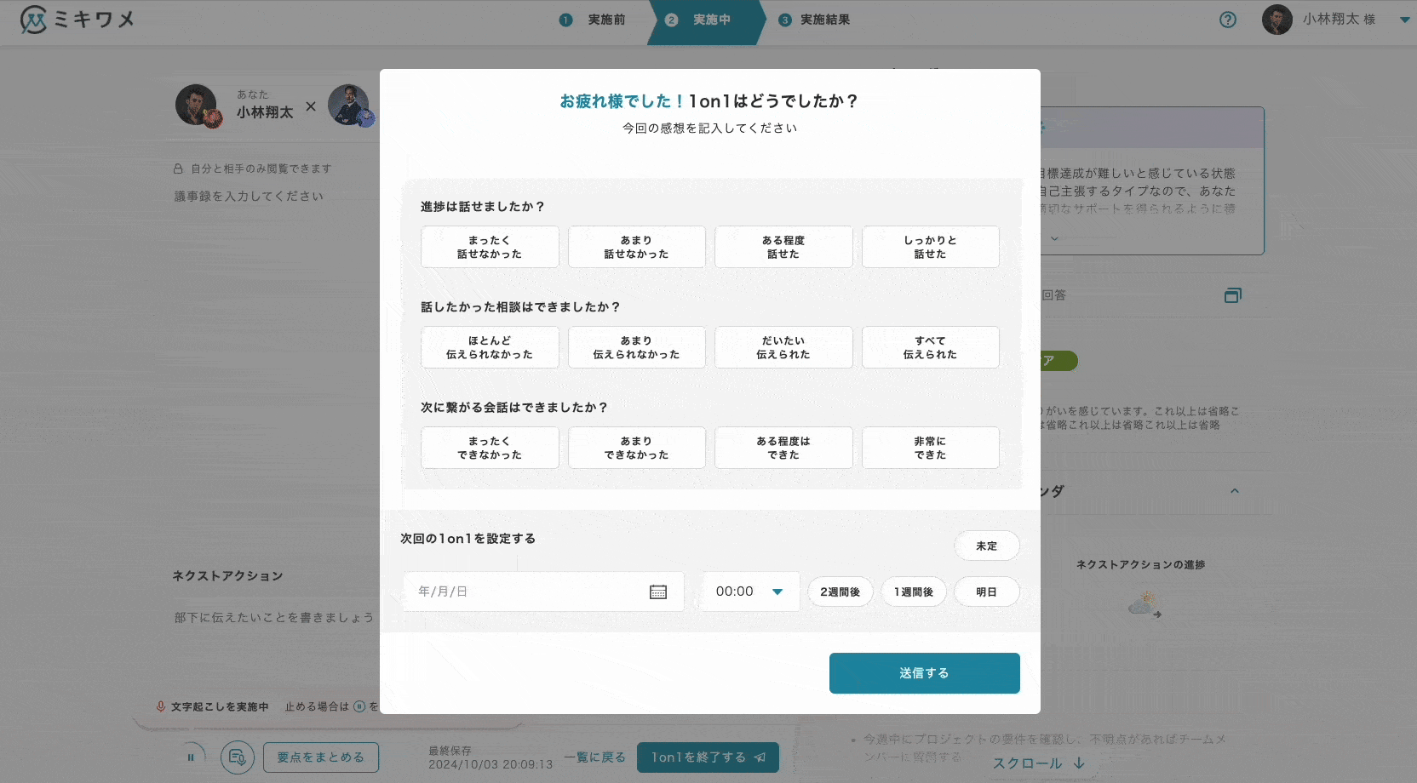Click the pause transcription icon
Image resolution: width=1417 pixels, height=783 pixels.
pyautogui.click(x=191, y=757)
